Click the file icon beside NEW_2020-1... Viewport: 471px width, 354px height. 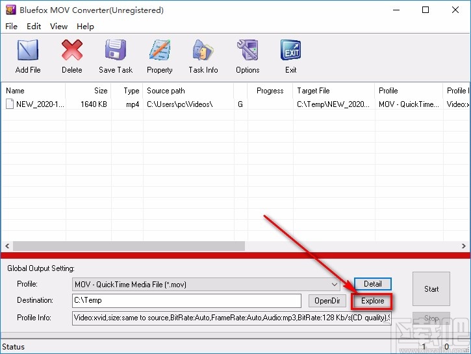(x=10, y=104)
